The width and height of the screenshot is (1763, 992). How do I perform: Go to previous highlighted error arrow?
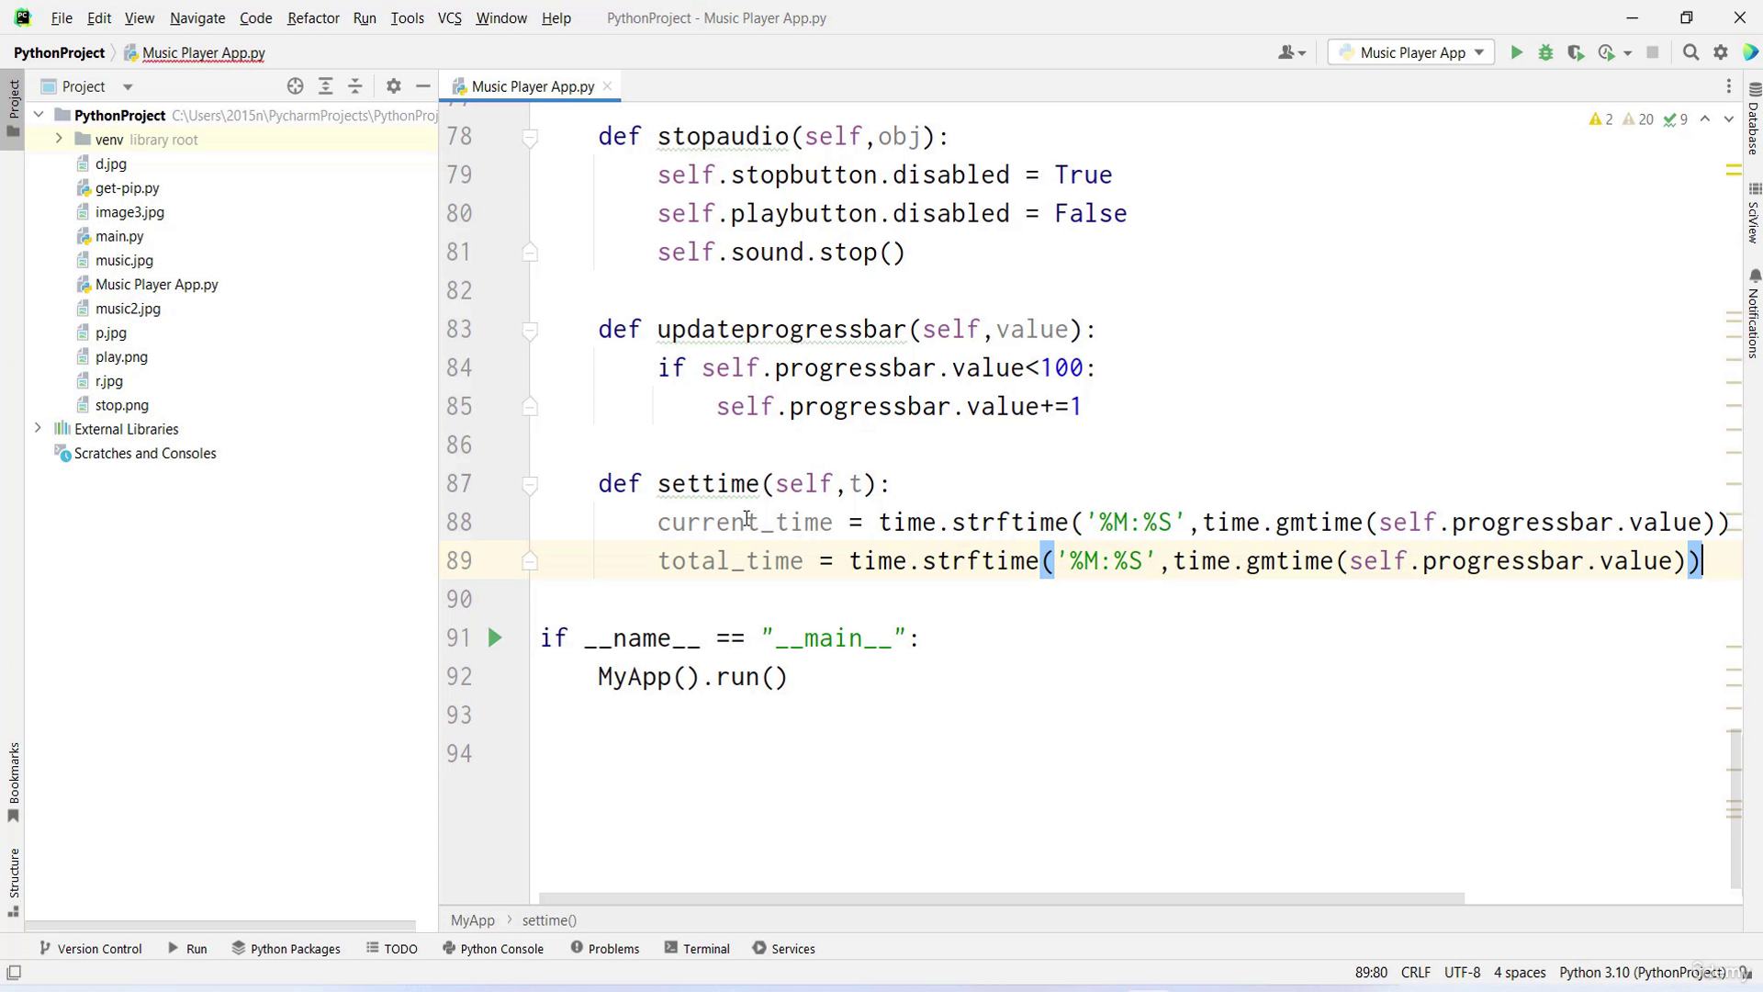[x=1705, y=119]
